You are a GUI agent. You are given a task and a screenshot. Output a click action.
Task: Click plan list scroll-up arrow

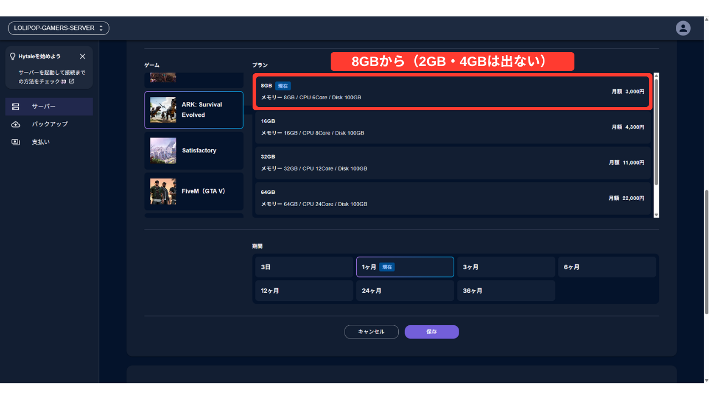[x=656, y=75]
